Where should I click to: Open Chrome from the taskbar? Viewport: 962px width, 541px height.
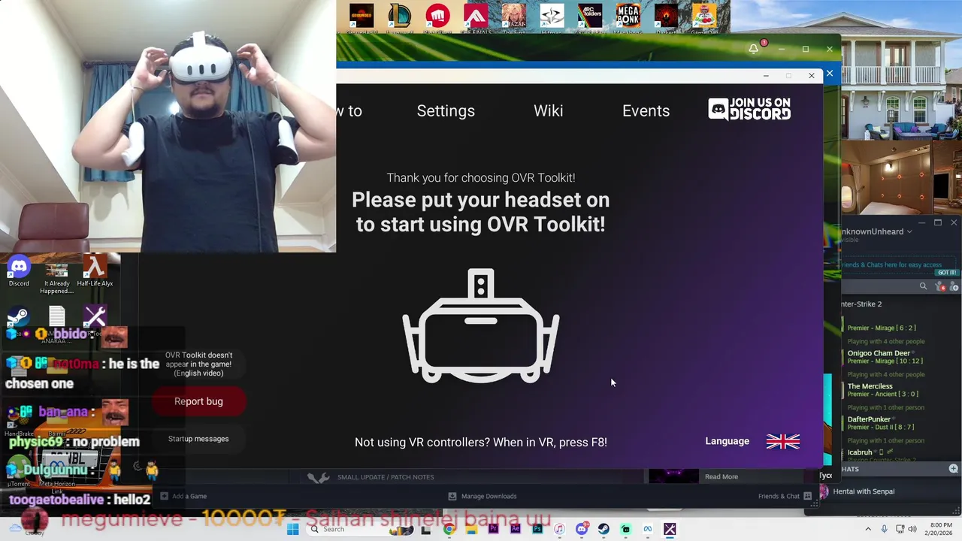449,529
